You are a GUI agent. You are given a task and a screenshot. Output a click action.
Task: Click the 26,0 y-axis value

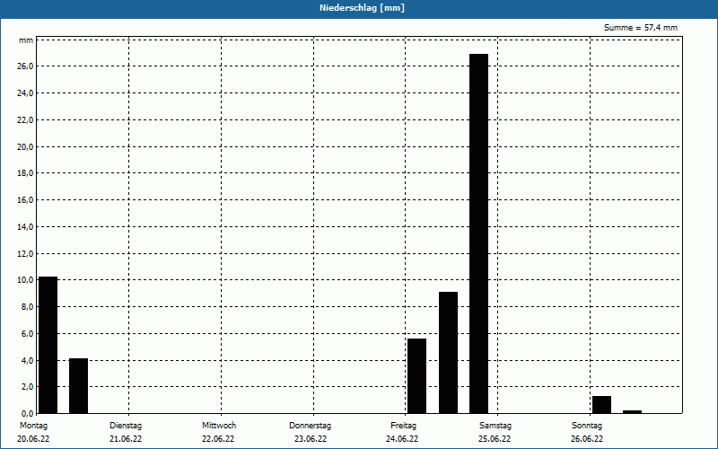pyautogui.click(x=25, y=66)
